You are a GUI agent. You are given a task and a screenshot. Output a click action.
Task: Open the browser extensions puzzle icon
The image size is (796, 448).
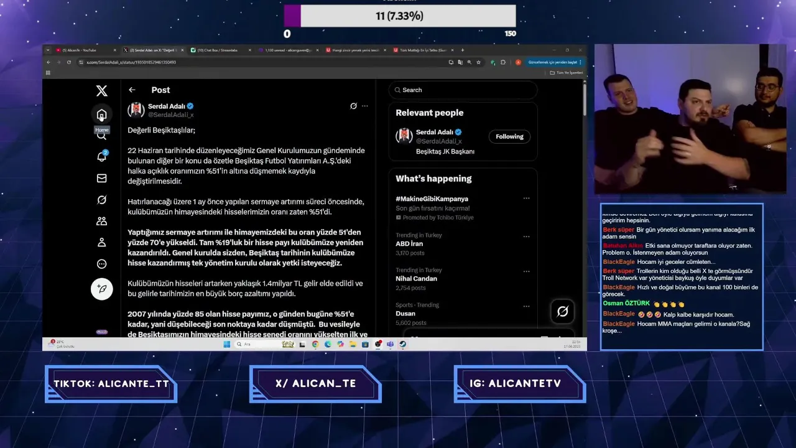tap(502, 62)
